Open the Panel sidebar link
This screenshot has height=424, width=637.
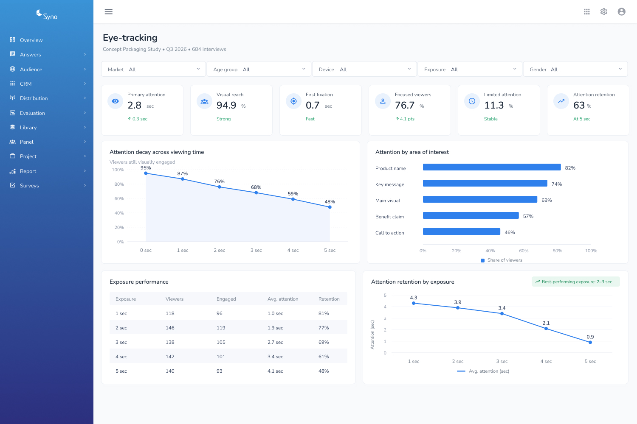(x=47, y=142)
